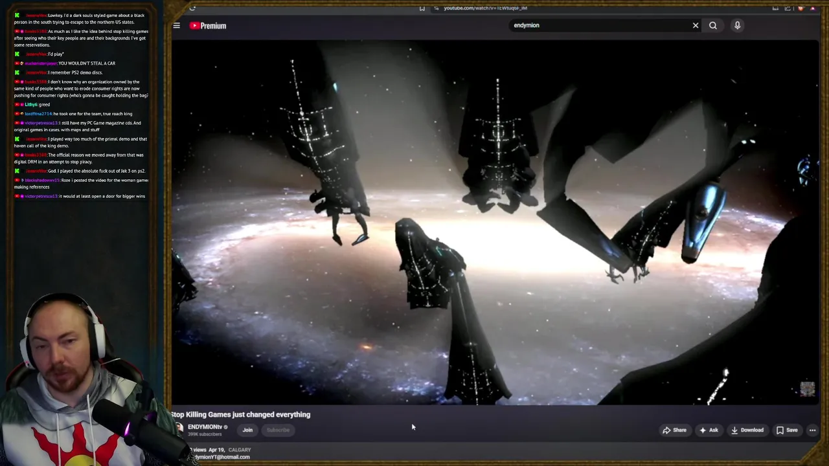829x466 pixels.
Task: Click the channel watermark in video corner
Action: click(807, 388)
